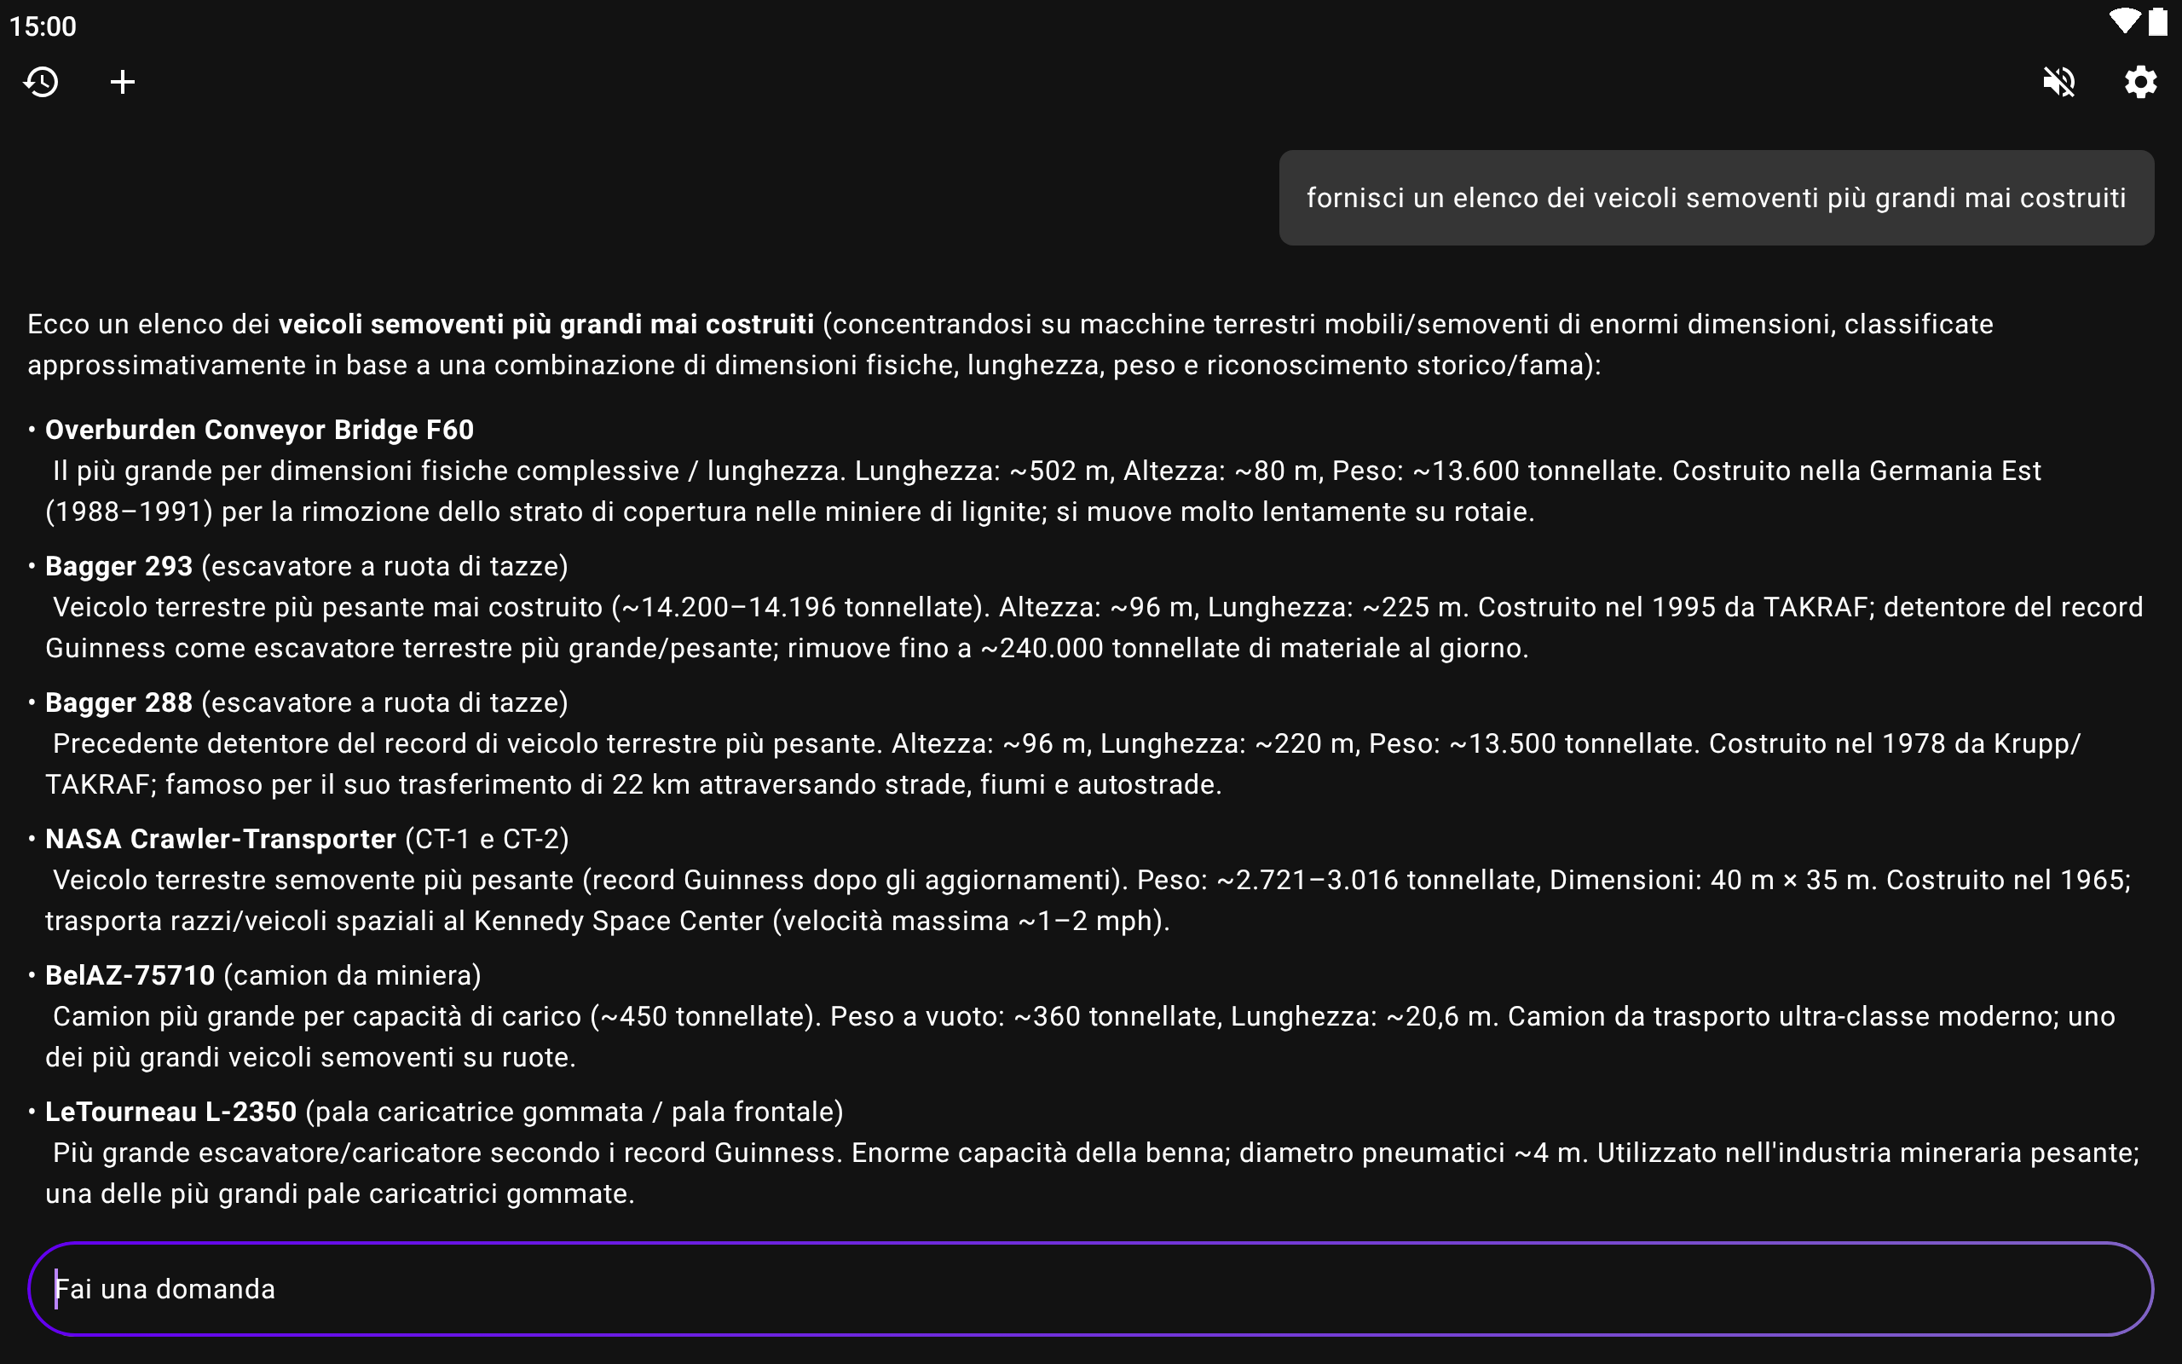This screenshot has height=1364, width=2182.
Task: Click the Overburden Conveyor Bridge F60 heading
Action: 260,430
